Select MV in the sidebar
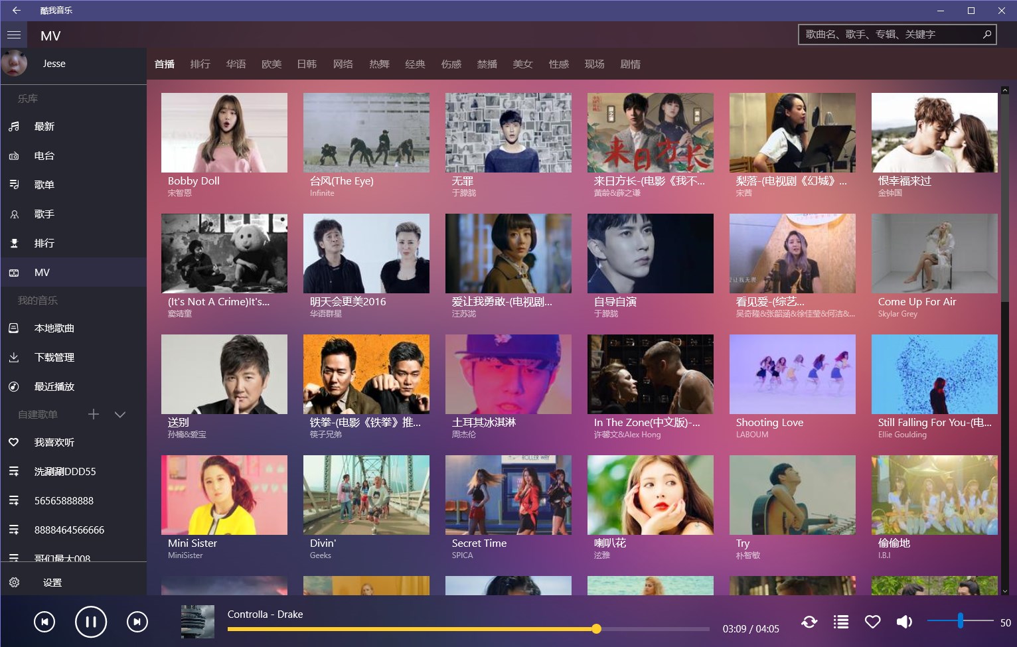This screenshot has width=1017, height=647. tap(73, 273)
